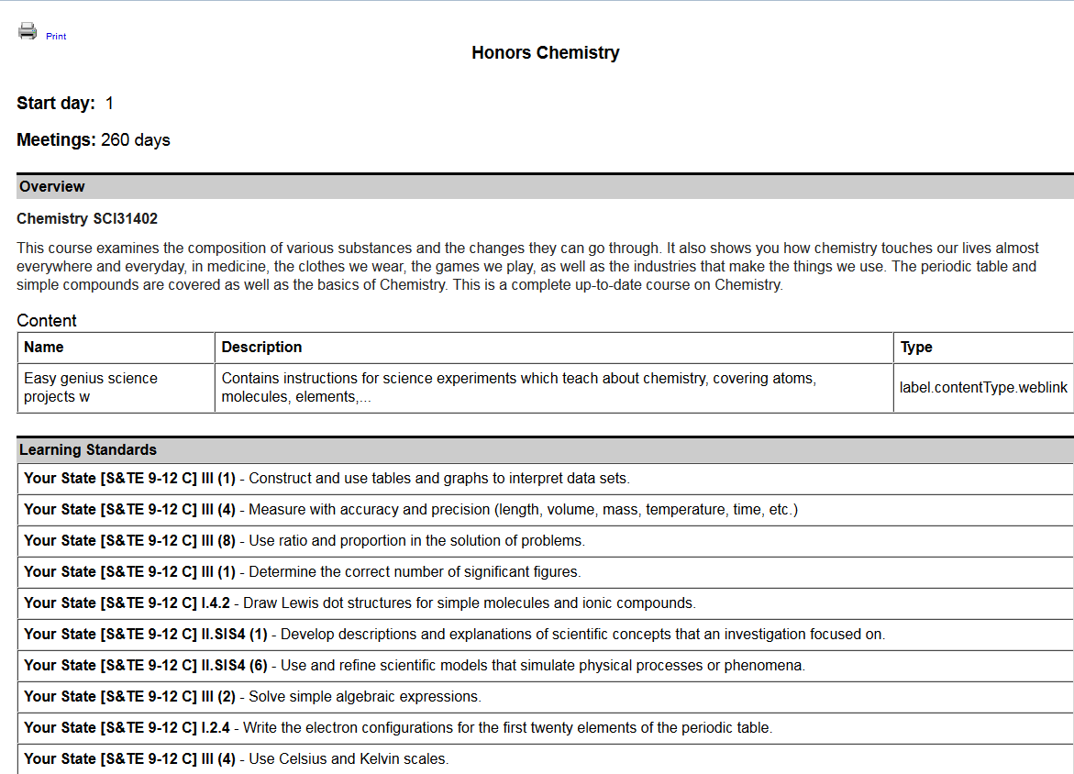Click the Print link
This screenshot has height=774, width=1074.
(56, 36)
